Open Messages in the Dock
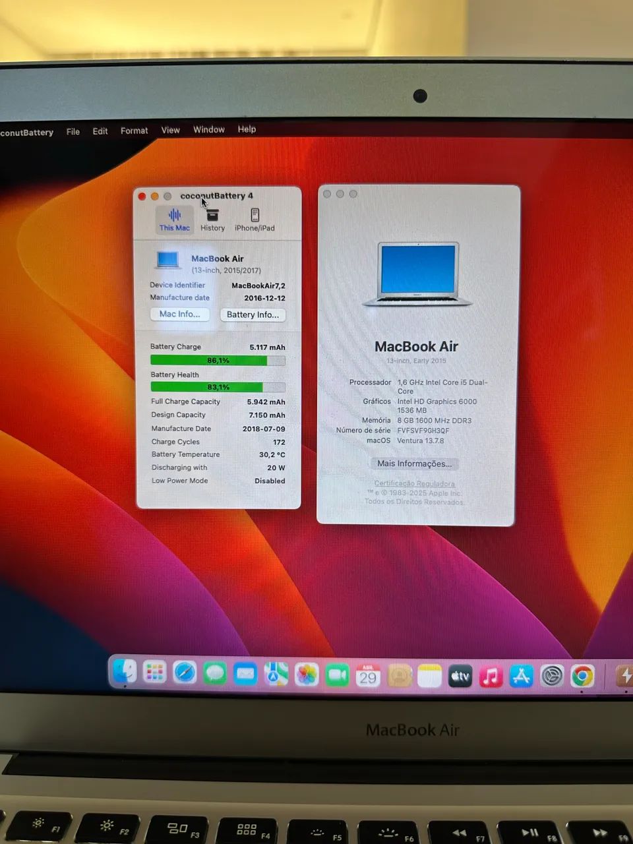This screenshot has height=844, width=633. pos(215,673)
